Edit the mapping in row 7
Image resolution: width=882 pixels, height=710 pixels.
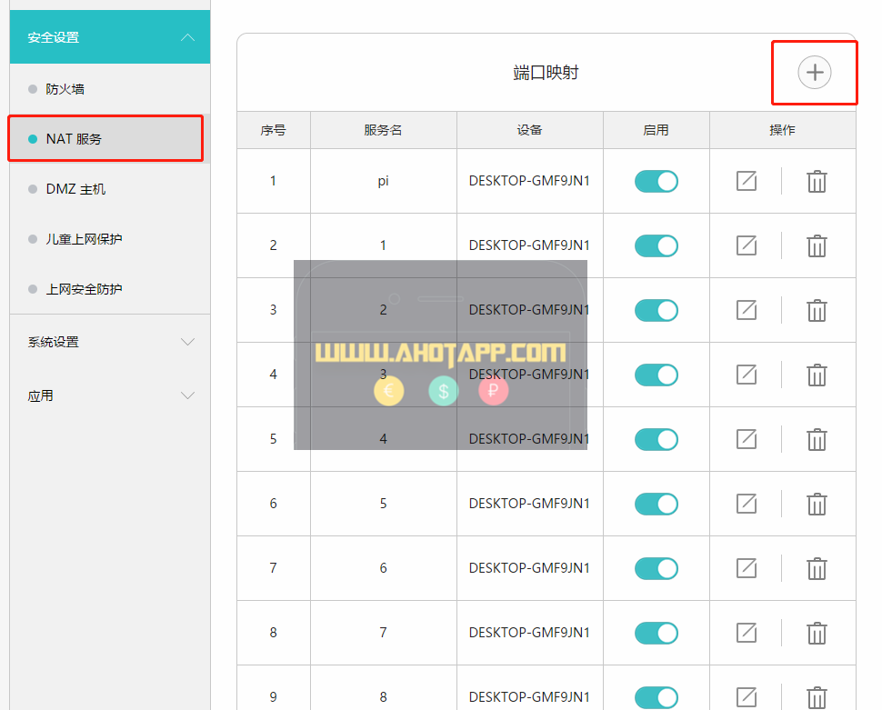tap(747, 568)
